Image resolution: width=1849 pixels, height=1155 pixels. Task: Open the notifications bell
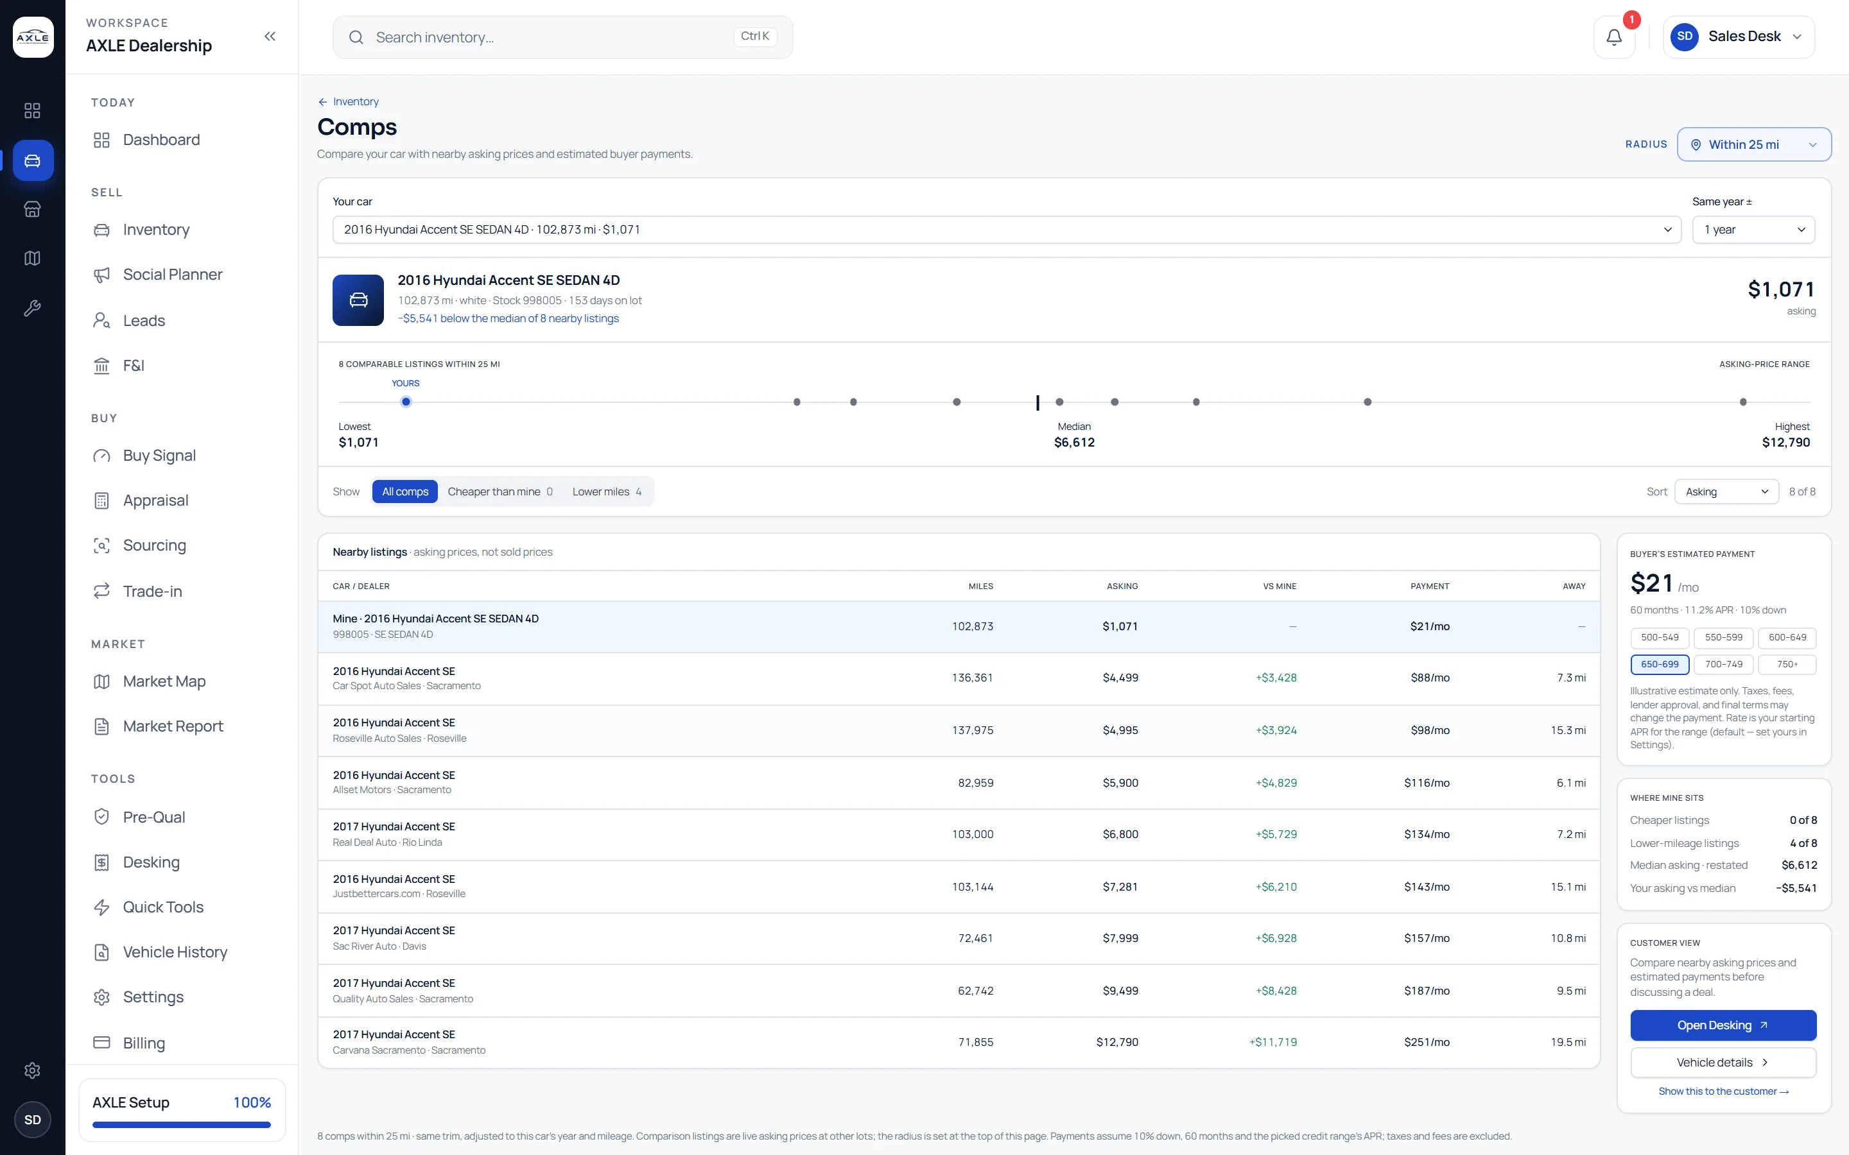point(1613,37)
